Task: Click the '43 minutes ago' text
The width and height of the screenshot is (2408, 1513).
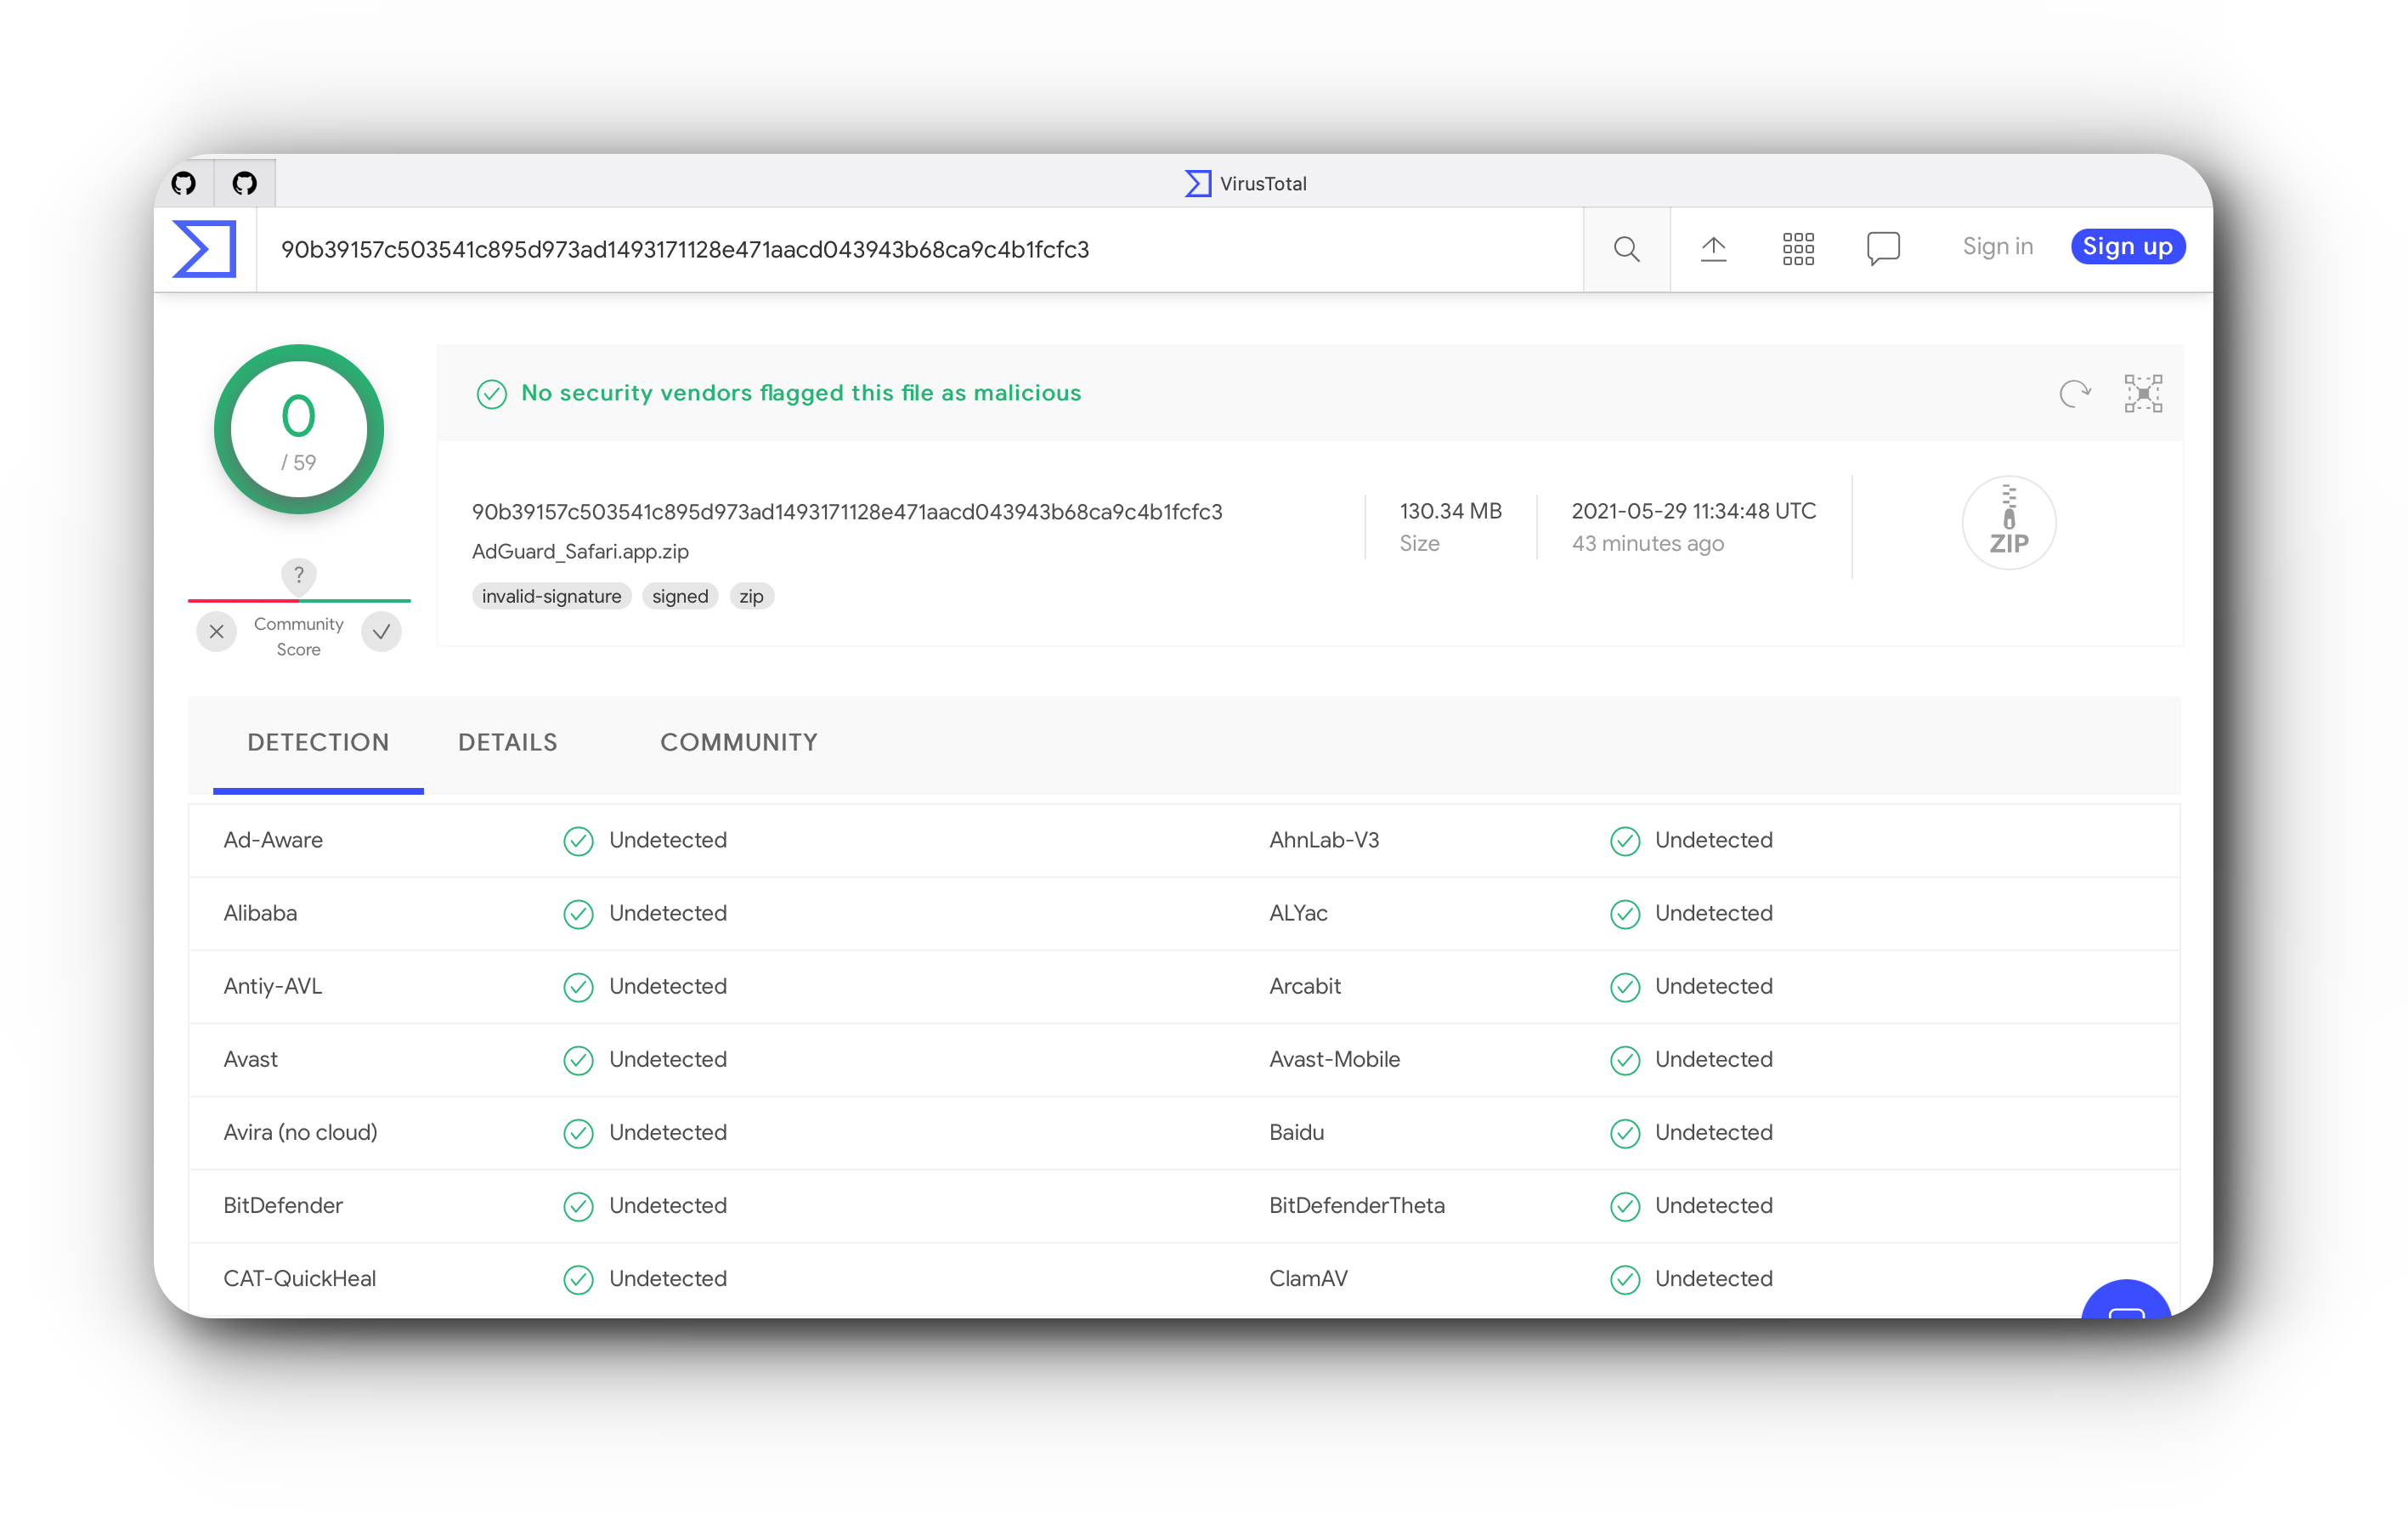Action: (1648, 543)
